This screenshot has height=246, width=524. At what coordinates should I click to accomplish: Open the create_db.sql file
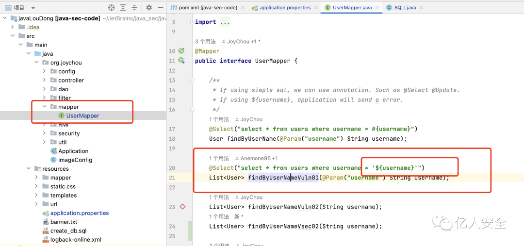[68, 230]
